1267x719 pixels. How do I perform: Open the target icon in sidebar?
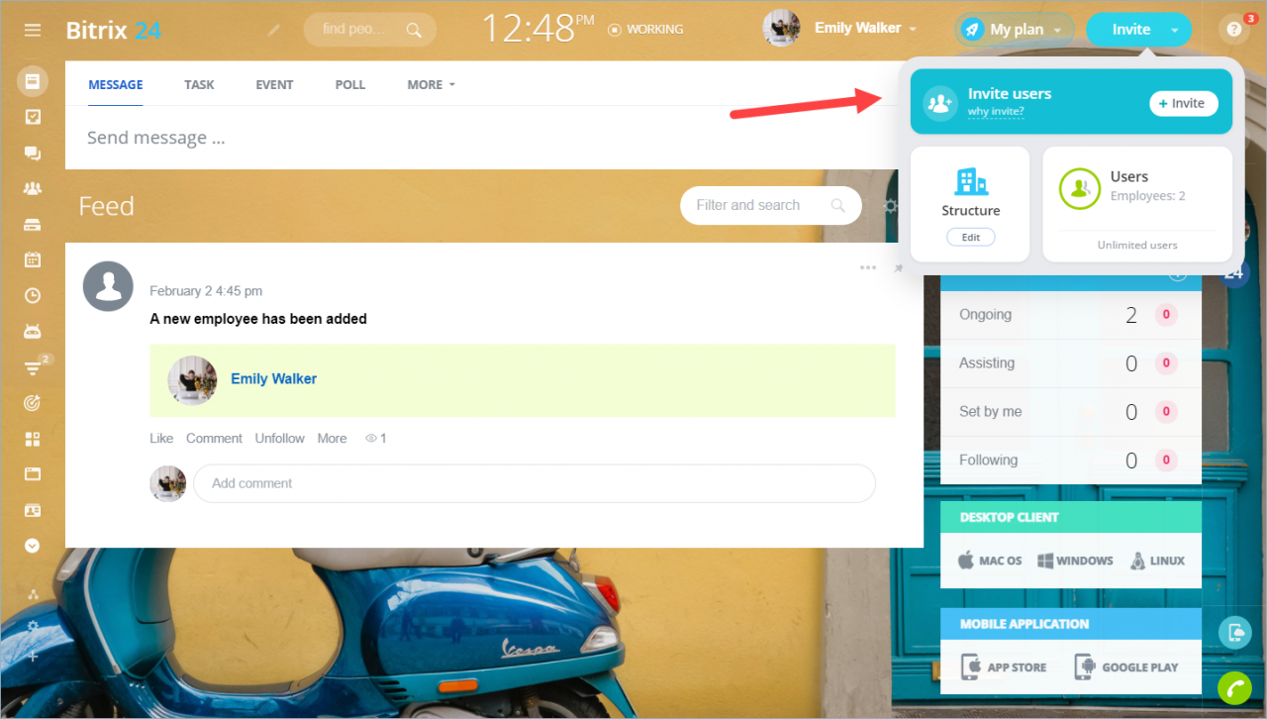[x=33, y=403]
